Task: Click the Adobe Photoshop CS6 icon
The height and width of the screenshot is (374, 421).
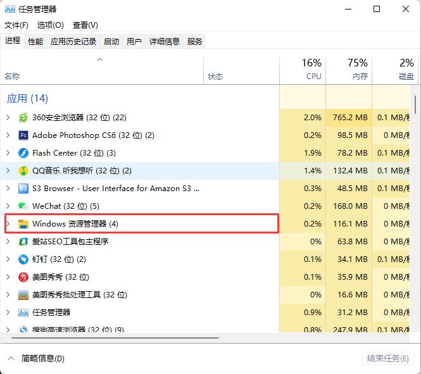Action: pyautogui.click(x=23, y=135)
